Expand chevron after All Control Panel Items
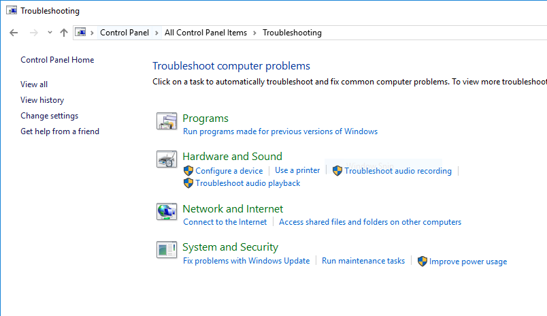547x316 pixels. [x=254, y=33]
